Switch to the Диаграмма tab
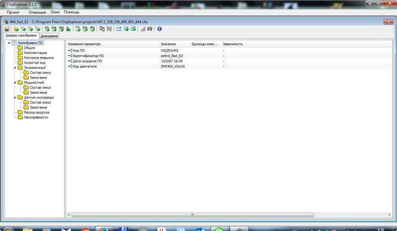397x231 pixels. (x=49, y=36)
